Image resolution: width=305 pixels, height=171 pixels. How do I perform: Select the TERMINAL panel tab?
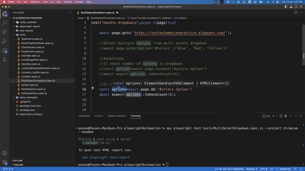coord(135,116)
